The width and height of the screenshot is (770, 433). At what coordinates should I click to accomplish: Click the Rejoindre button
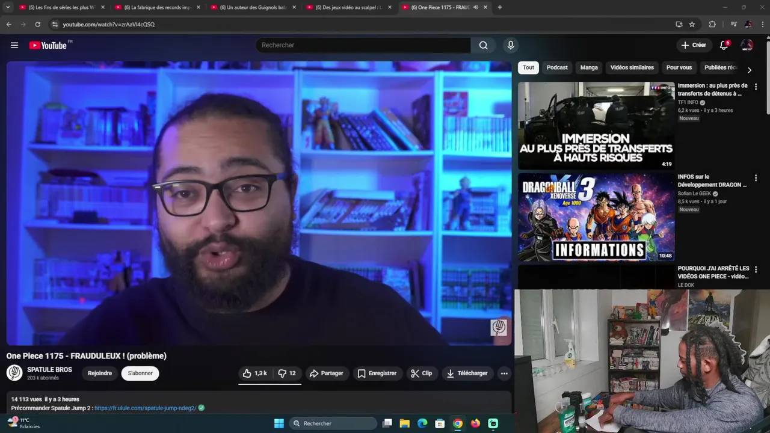[x=100, y=373]
